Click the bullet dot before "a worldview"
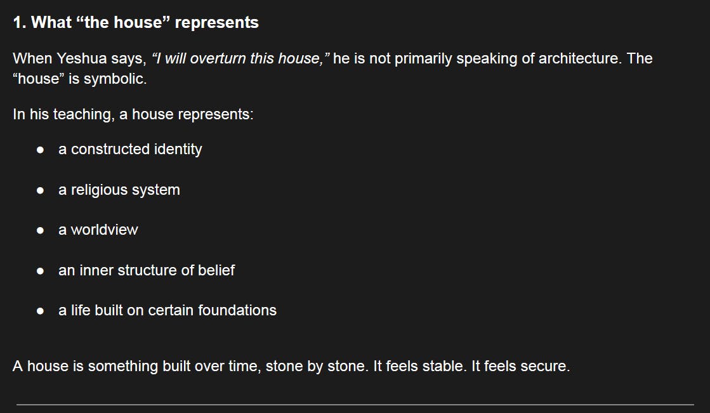The height and width of the screenshot is (413, 710). point(40,230)
